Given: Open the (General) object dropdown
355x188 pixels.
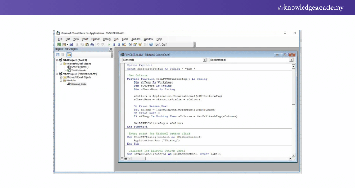Looking at the screenshot, I should (x=204, y=60).
